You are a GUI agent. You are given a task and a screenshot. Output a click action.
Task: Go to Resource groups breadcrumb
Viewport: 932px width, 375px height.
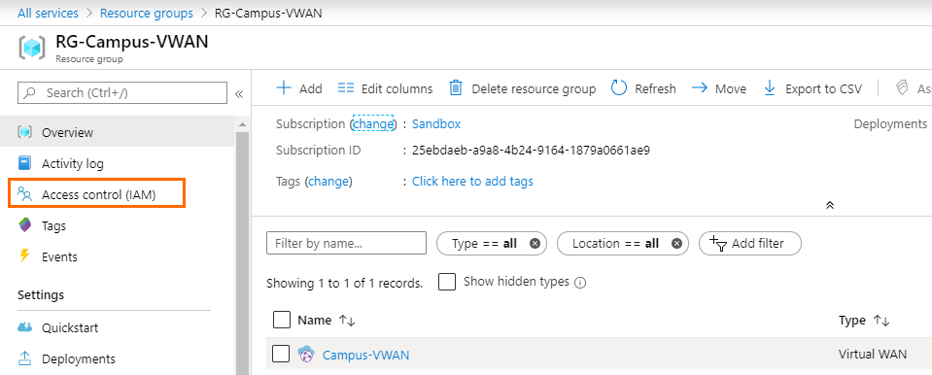[x=146, y=13]
